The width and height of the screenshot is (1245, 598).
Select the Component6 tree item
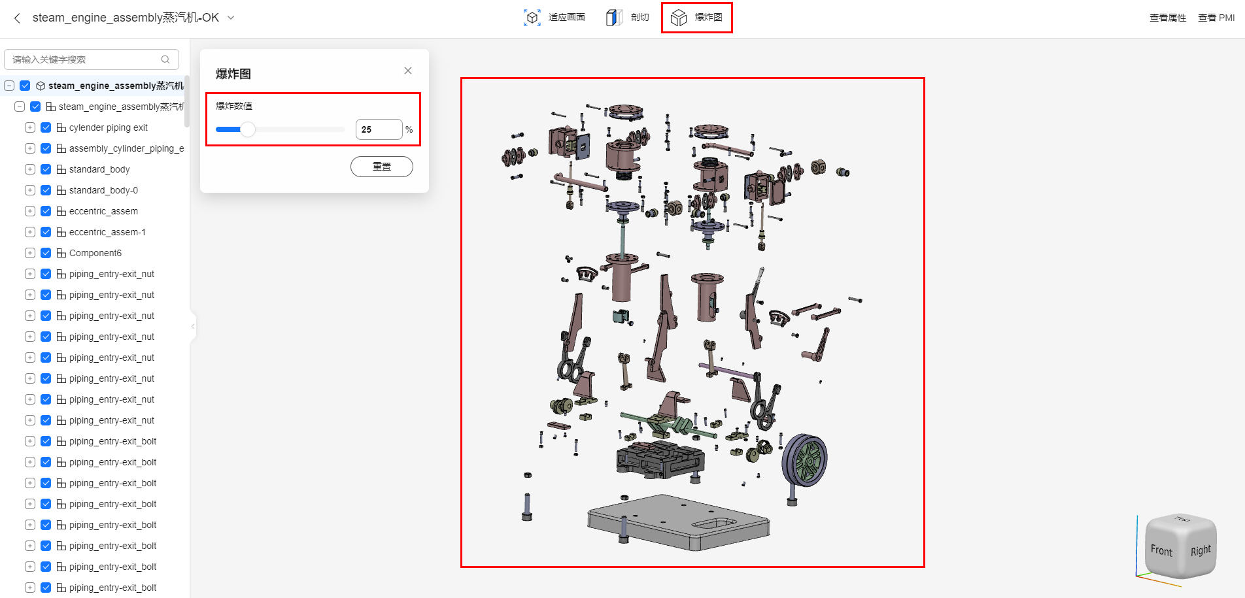(x=95, y=253)
